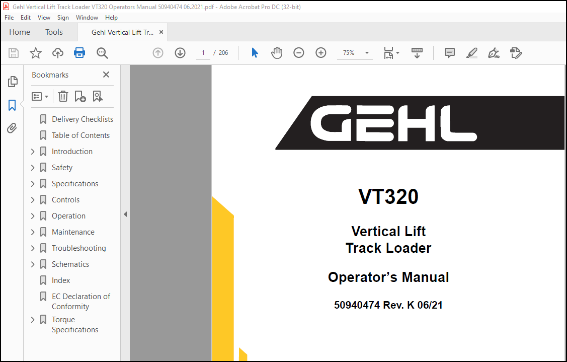Open the zoom level dropdown
567x362 pixels.
pyautogui.click(x=367, y=53)
